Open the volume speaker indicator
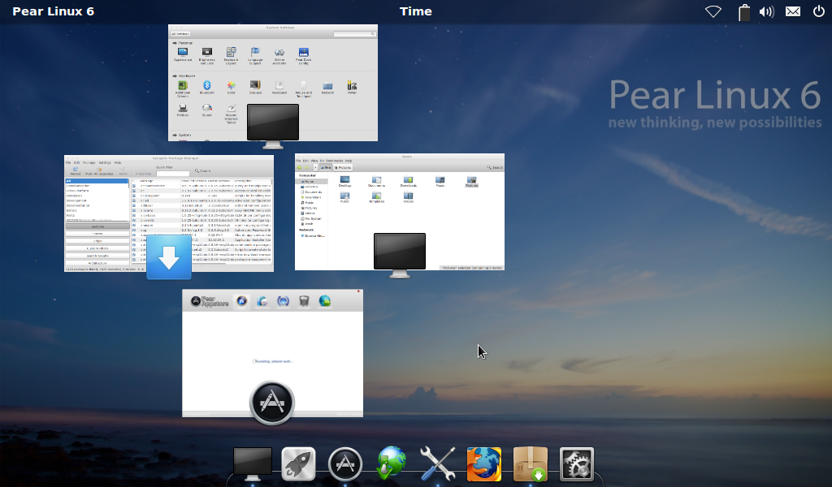The height and width of the screenshot is (487, 832). pyautogui.click(x=767, y=11)
